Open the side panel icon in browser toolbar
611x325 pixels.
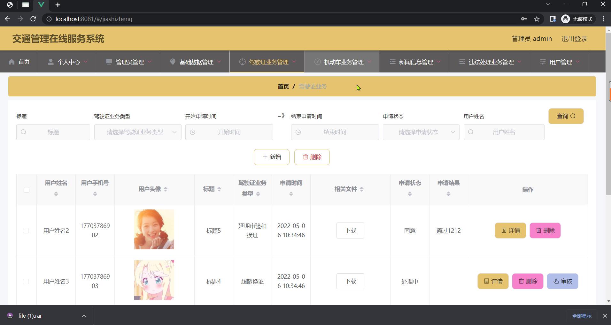click(x=553, y=19)
